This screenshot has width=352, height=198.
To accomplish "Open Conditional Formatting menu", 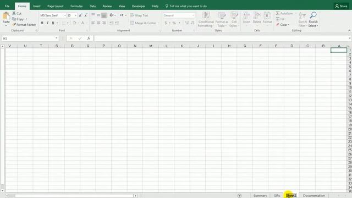I will point(206,19).
